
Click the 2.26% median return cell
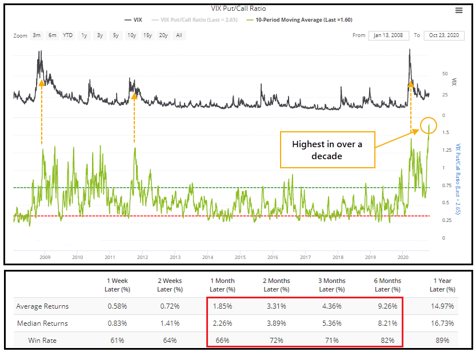point(222,323)
